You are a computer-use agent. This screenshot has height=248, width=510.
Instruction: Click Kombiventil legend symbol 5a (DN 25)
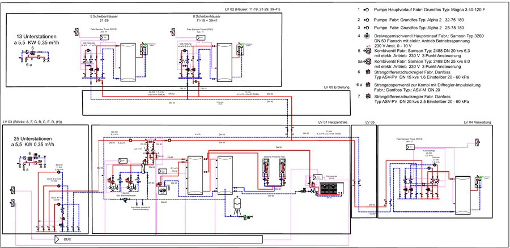368,61
